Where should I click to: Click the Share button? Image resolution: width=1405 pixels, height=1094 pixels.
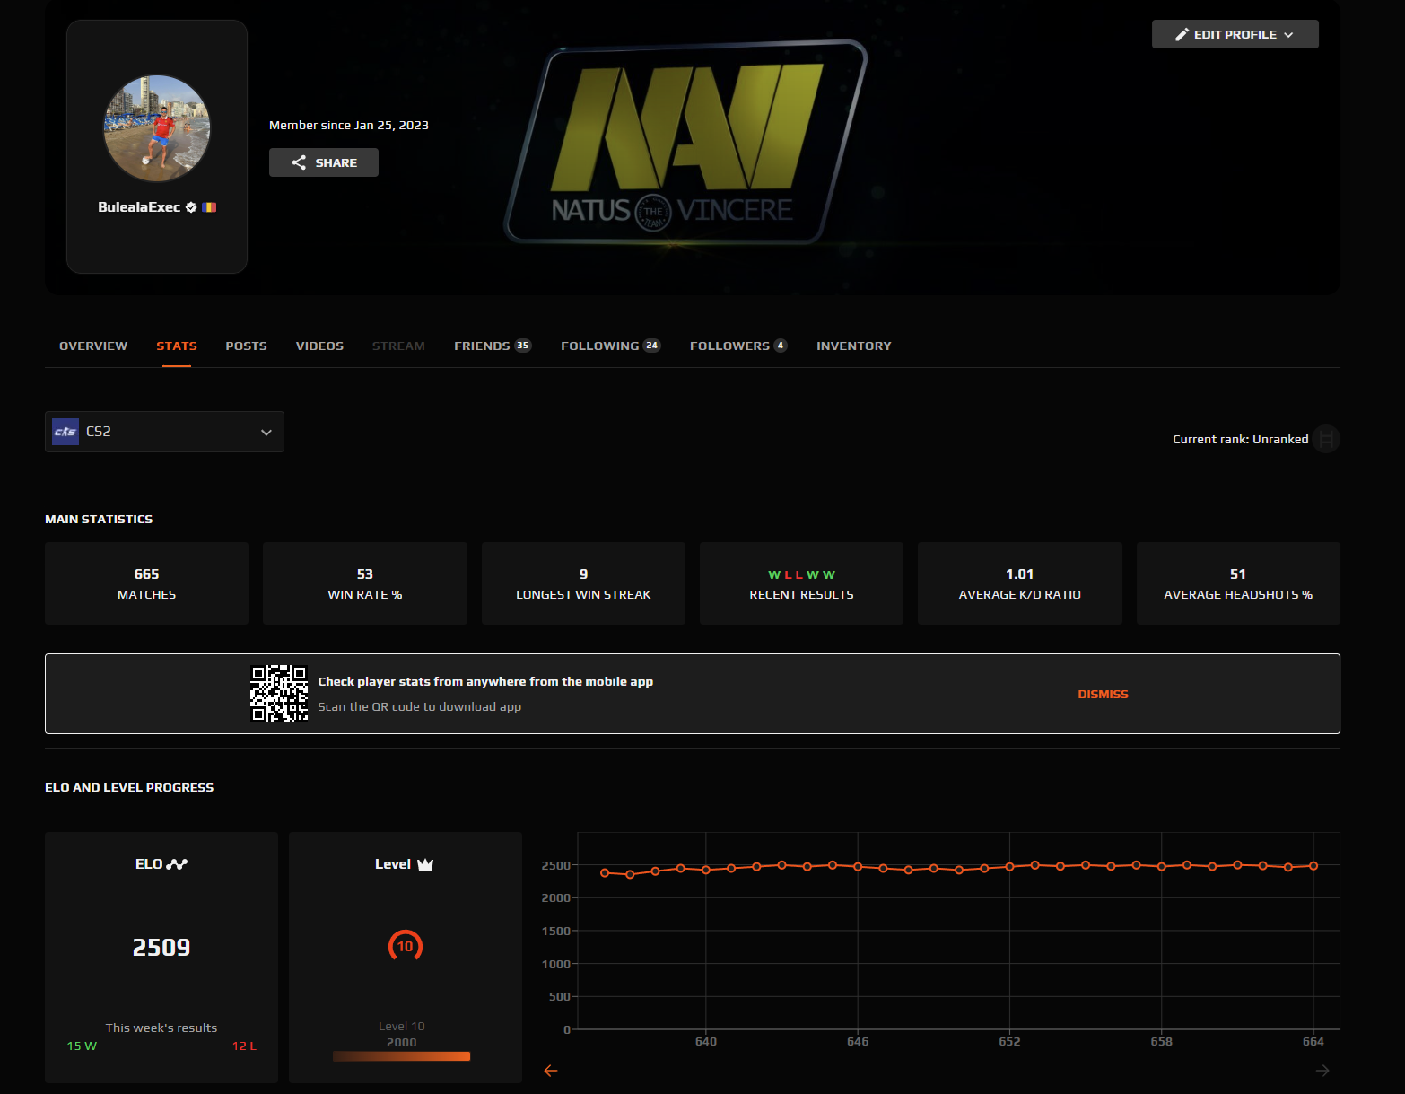(x=324, y=162)
